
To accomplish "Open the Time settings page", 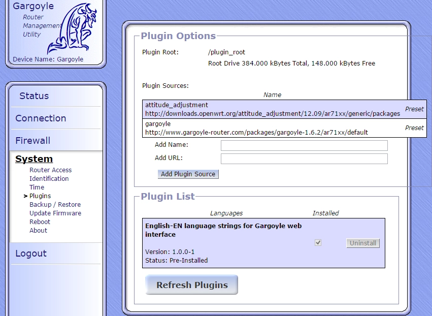I will click(x=37, y=187).
